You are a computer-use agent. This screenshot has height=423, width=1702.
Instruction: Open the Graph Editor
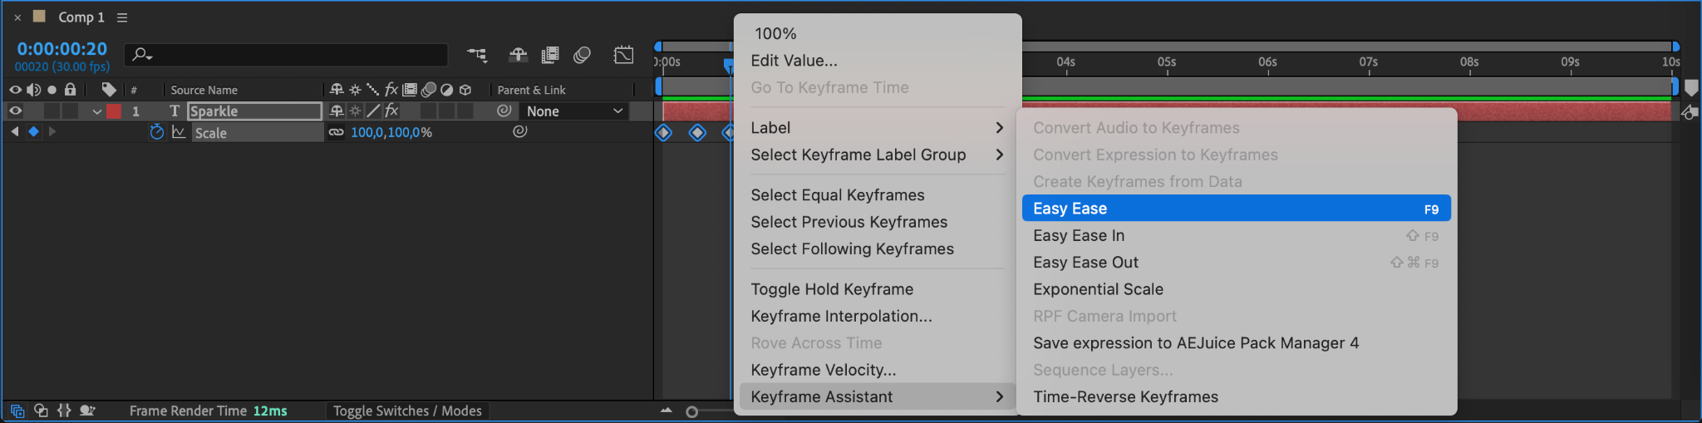(623, 55)
